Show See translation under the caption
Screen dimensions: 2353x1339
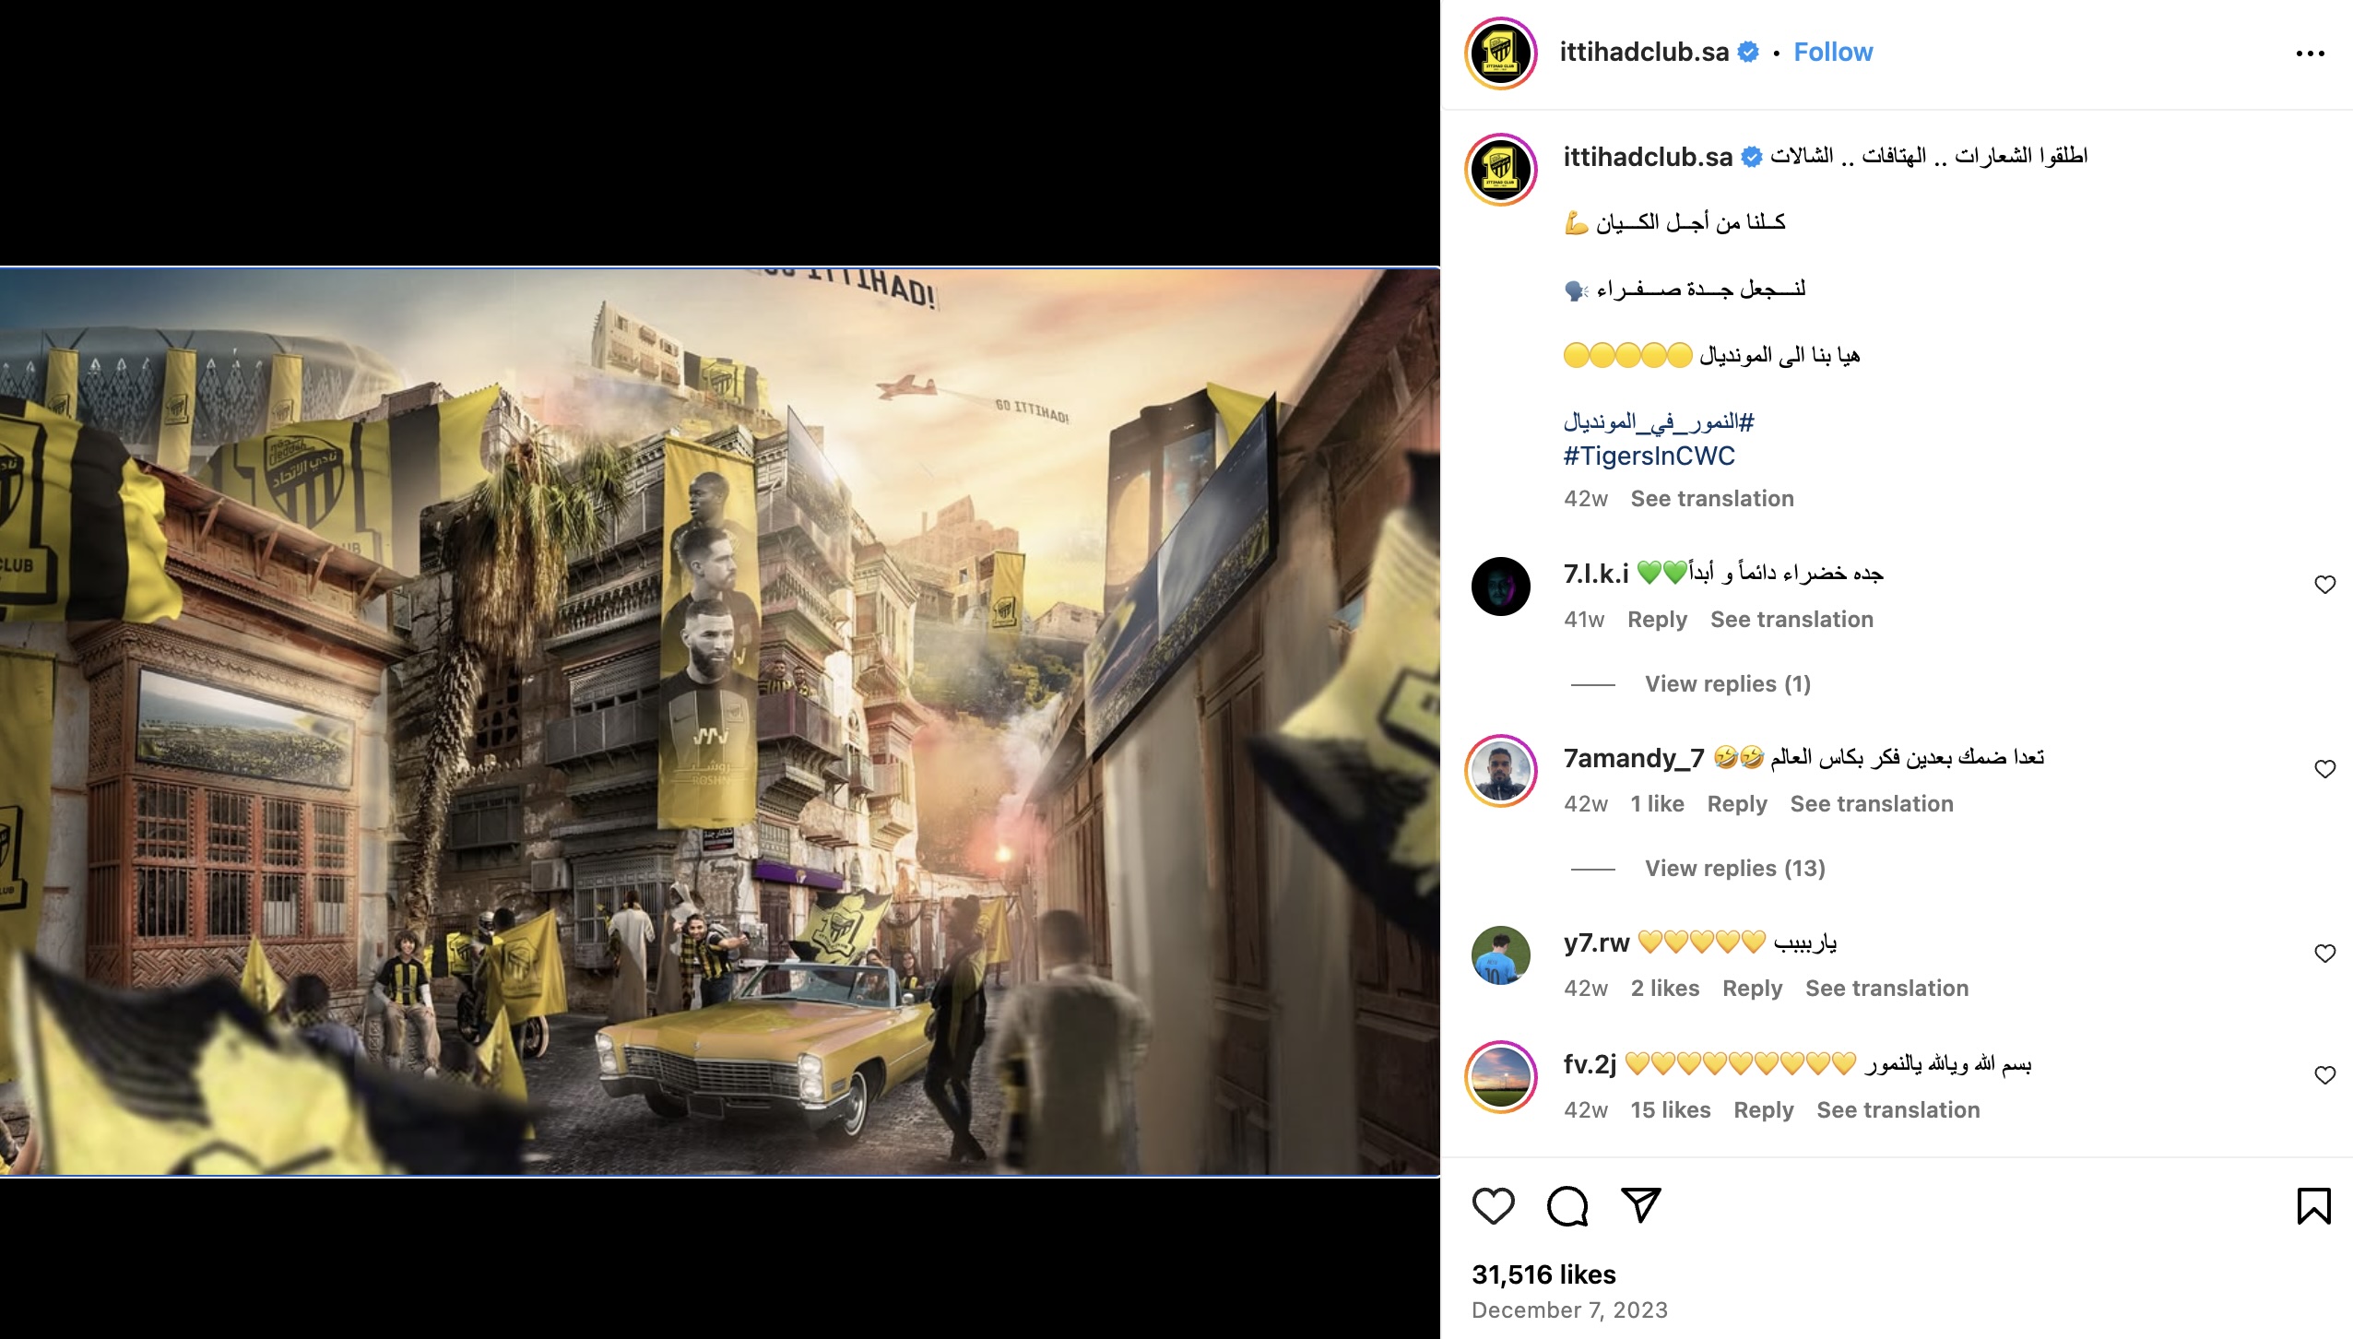click(x=1712, y=499)
